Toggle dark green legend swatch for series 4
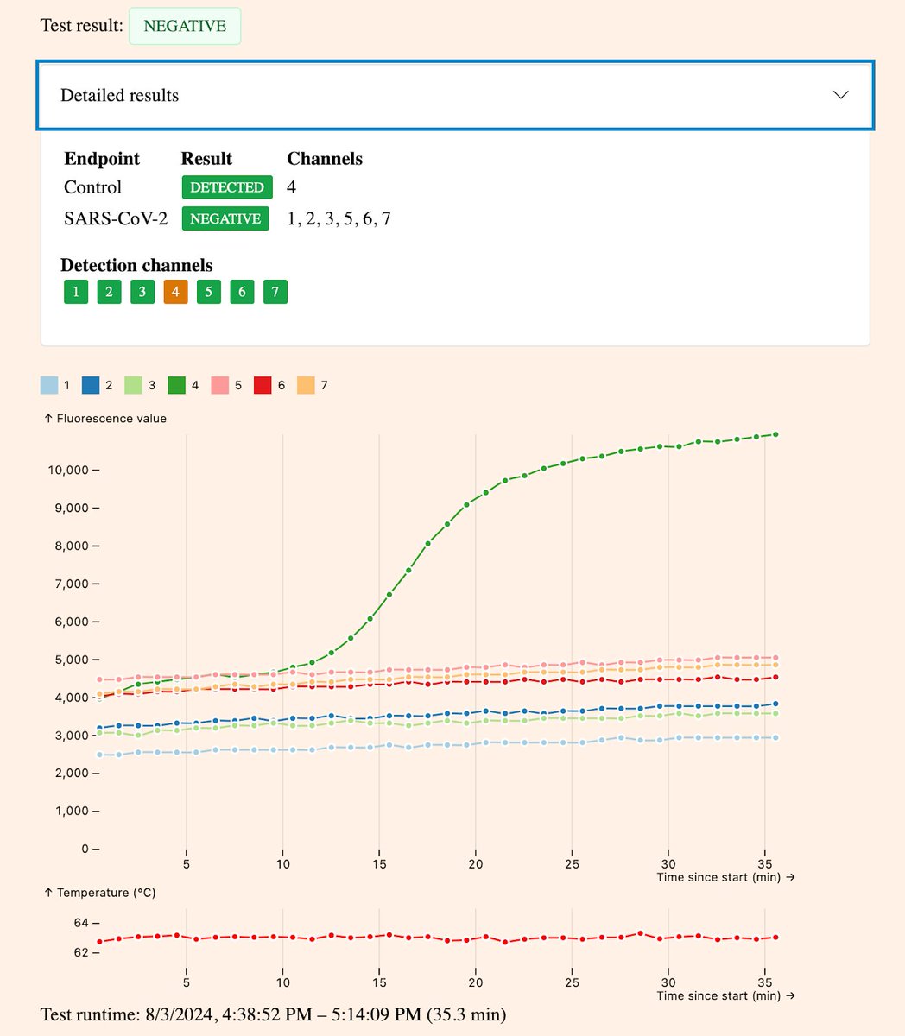This screenshot has width=905, height=1036. click(x=178, y=385)
